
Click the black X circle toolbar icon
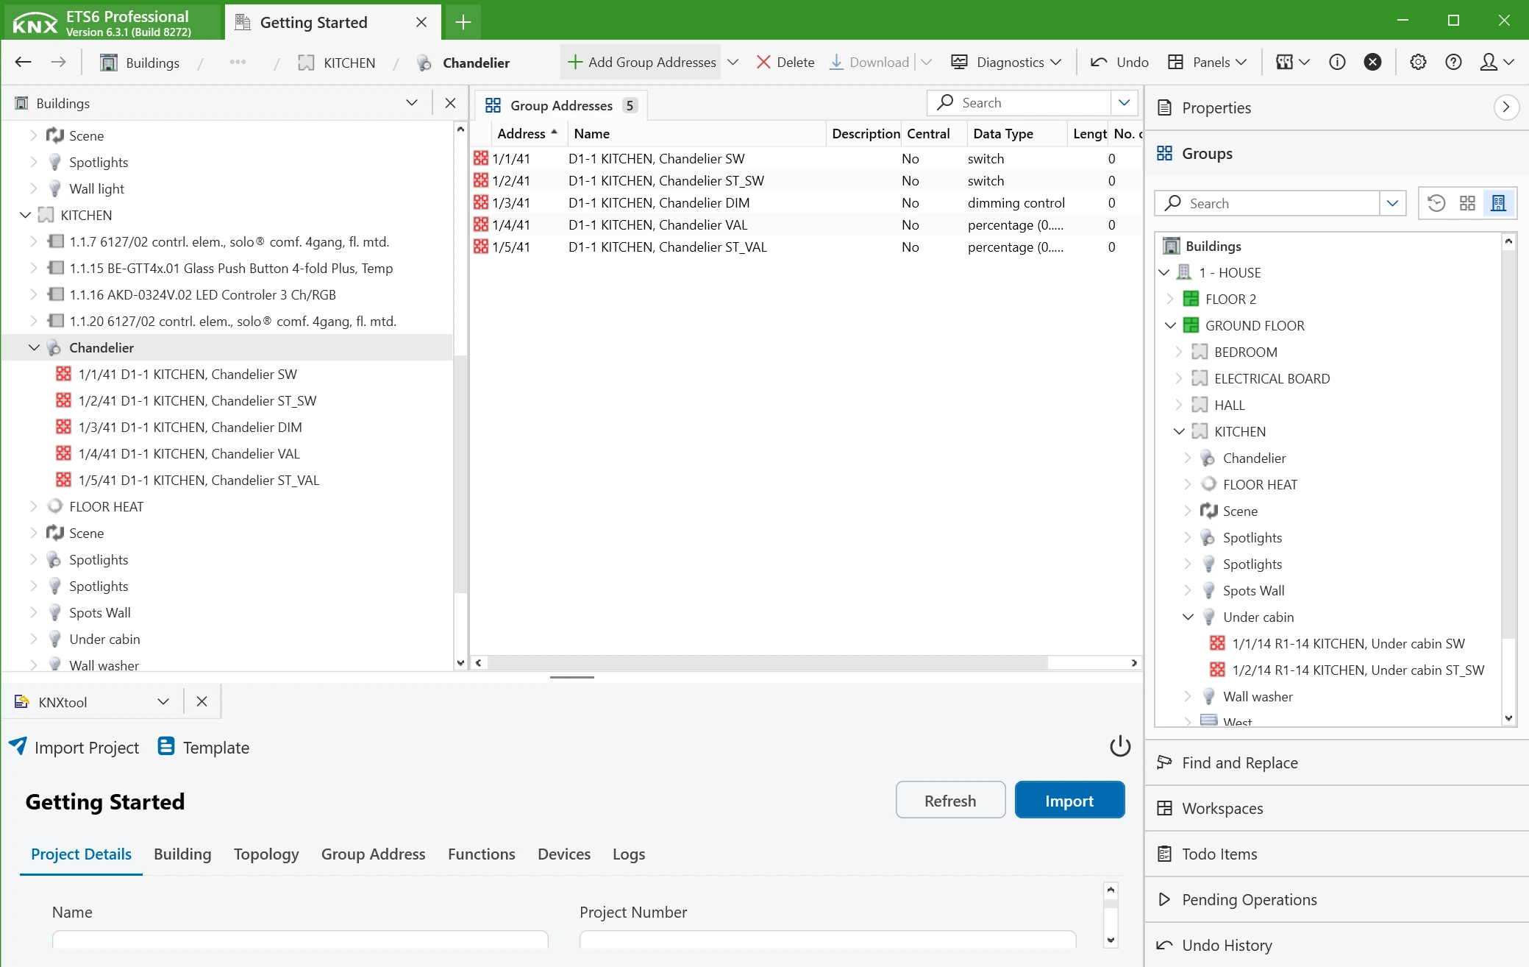point(1372,62)
